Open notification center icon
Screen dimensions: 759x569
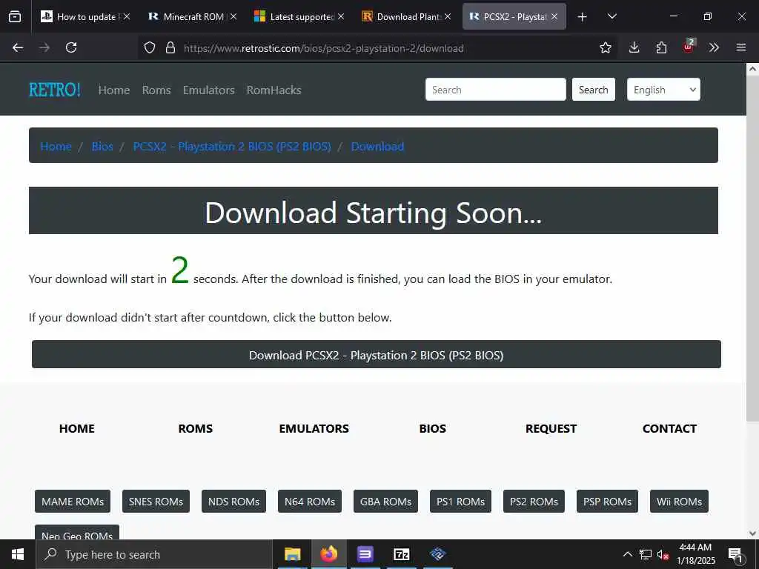(x=735, y=554)
